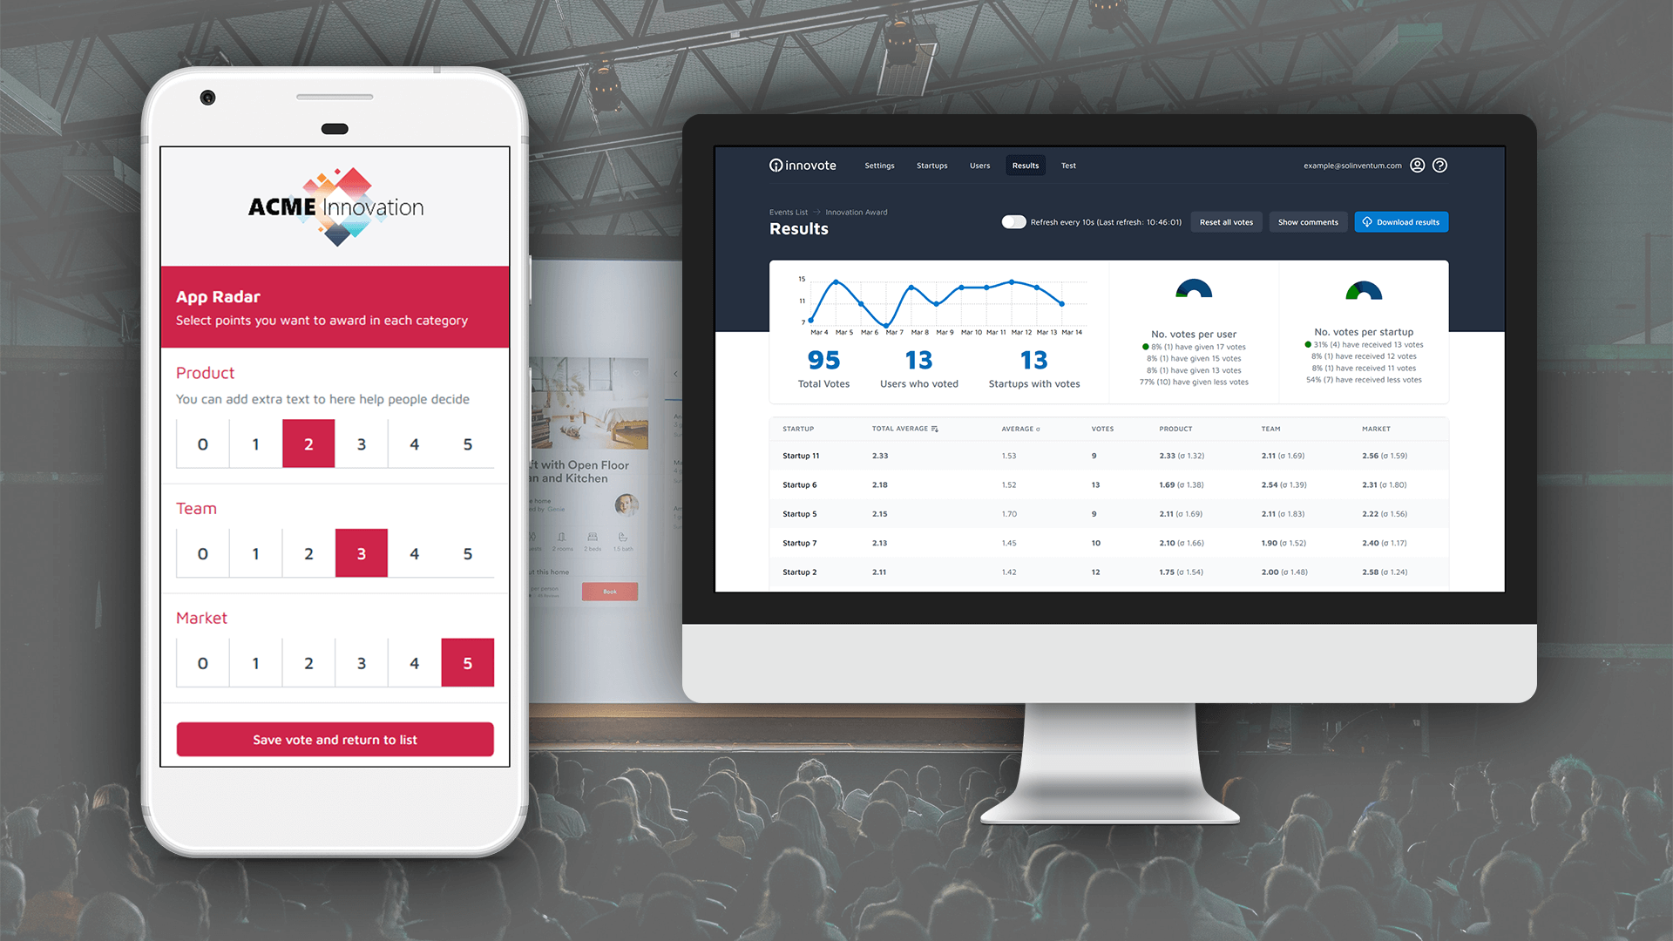Click Reset all votes option
Screen dimensions: 1673x941
pos(1223,220)
